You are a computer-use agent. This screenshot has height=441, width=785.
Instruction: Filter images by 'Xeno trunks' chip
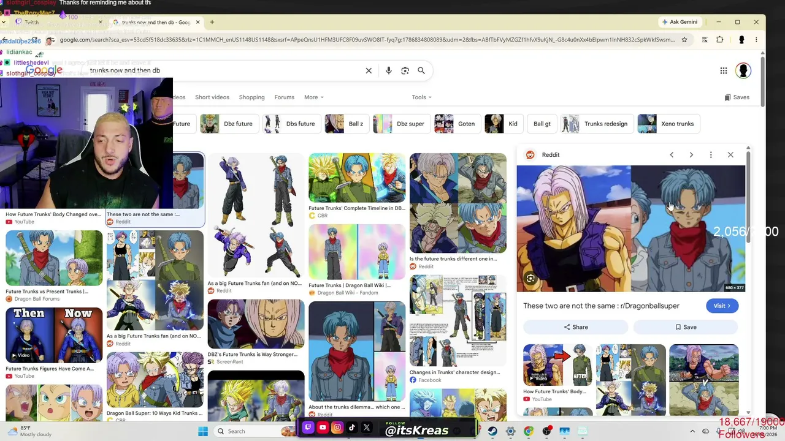(x=668, y=124)
